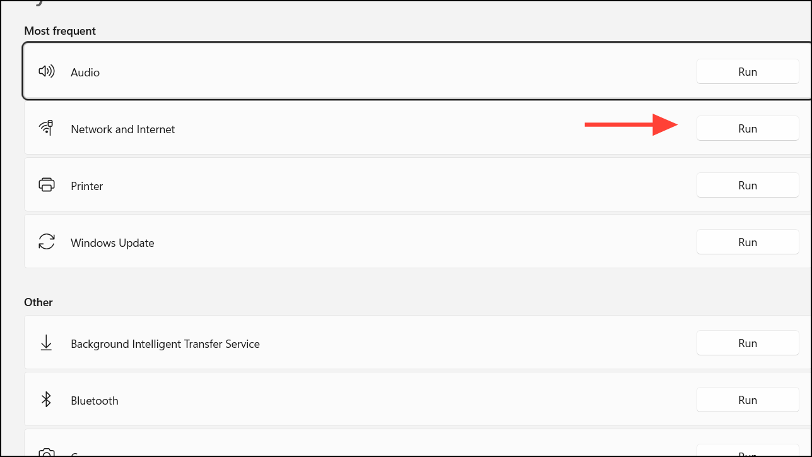Screen dimensions: 812x457
Task: Run the Network and Internet troubleshooter
Action: pyautogui.click(x=747, y=129)
